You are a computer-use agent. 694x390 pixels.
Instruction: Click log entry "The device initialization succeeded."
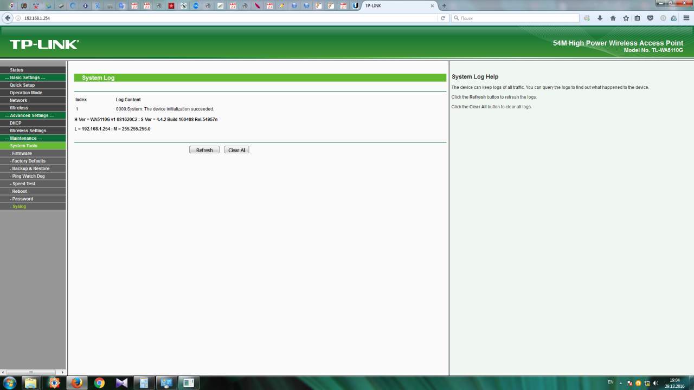(x=165, y=109)
